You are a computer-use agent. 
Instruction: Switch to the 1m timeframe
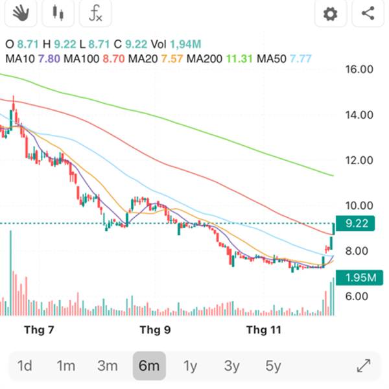66,366
